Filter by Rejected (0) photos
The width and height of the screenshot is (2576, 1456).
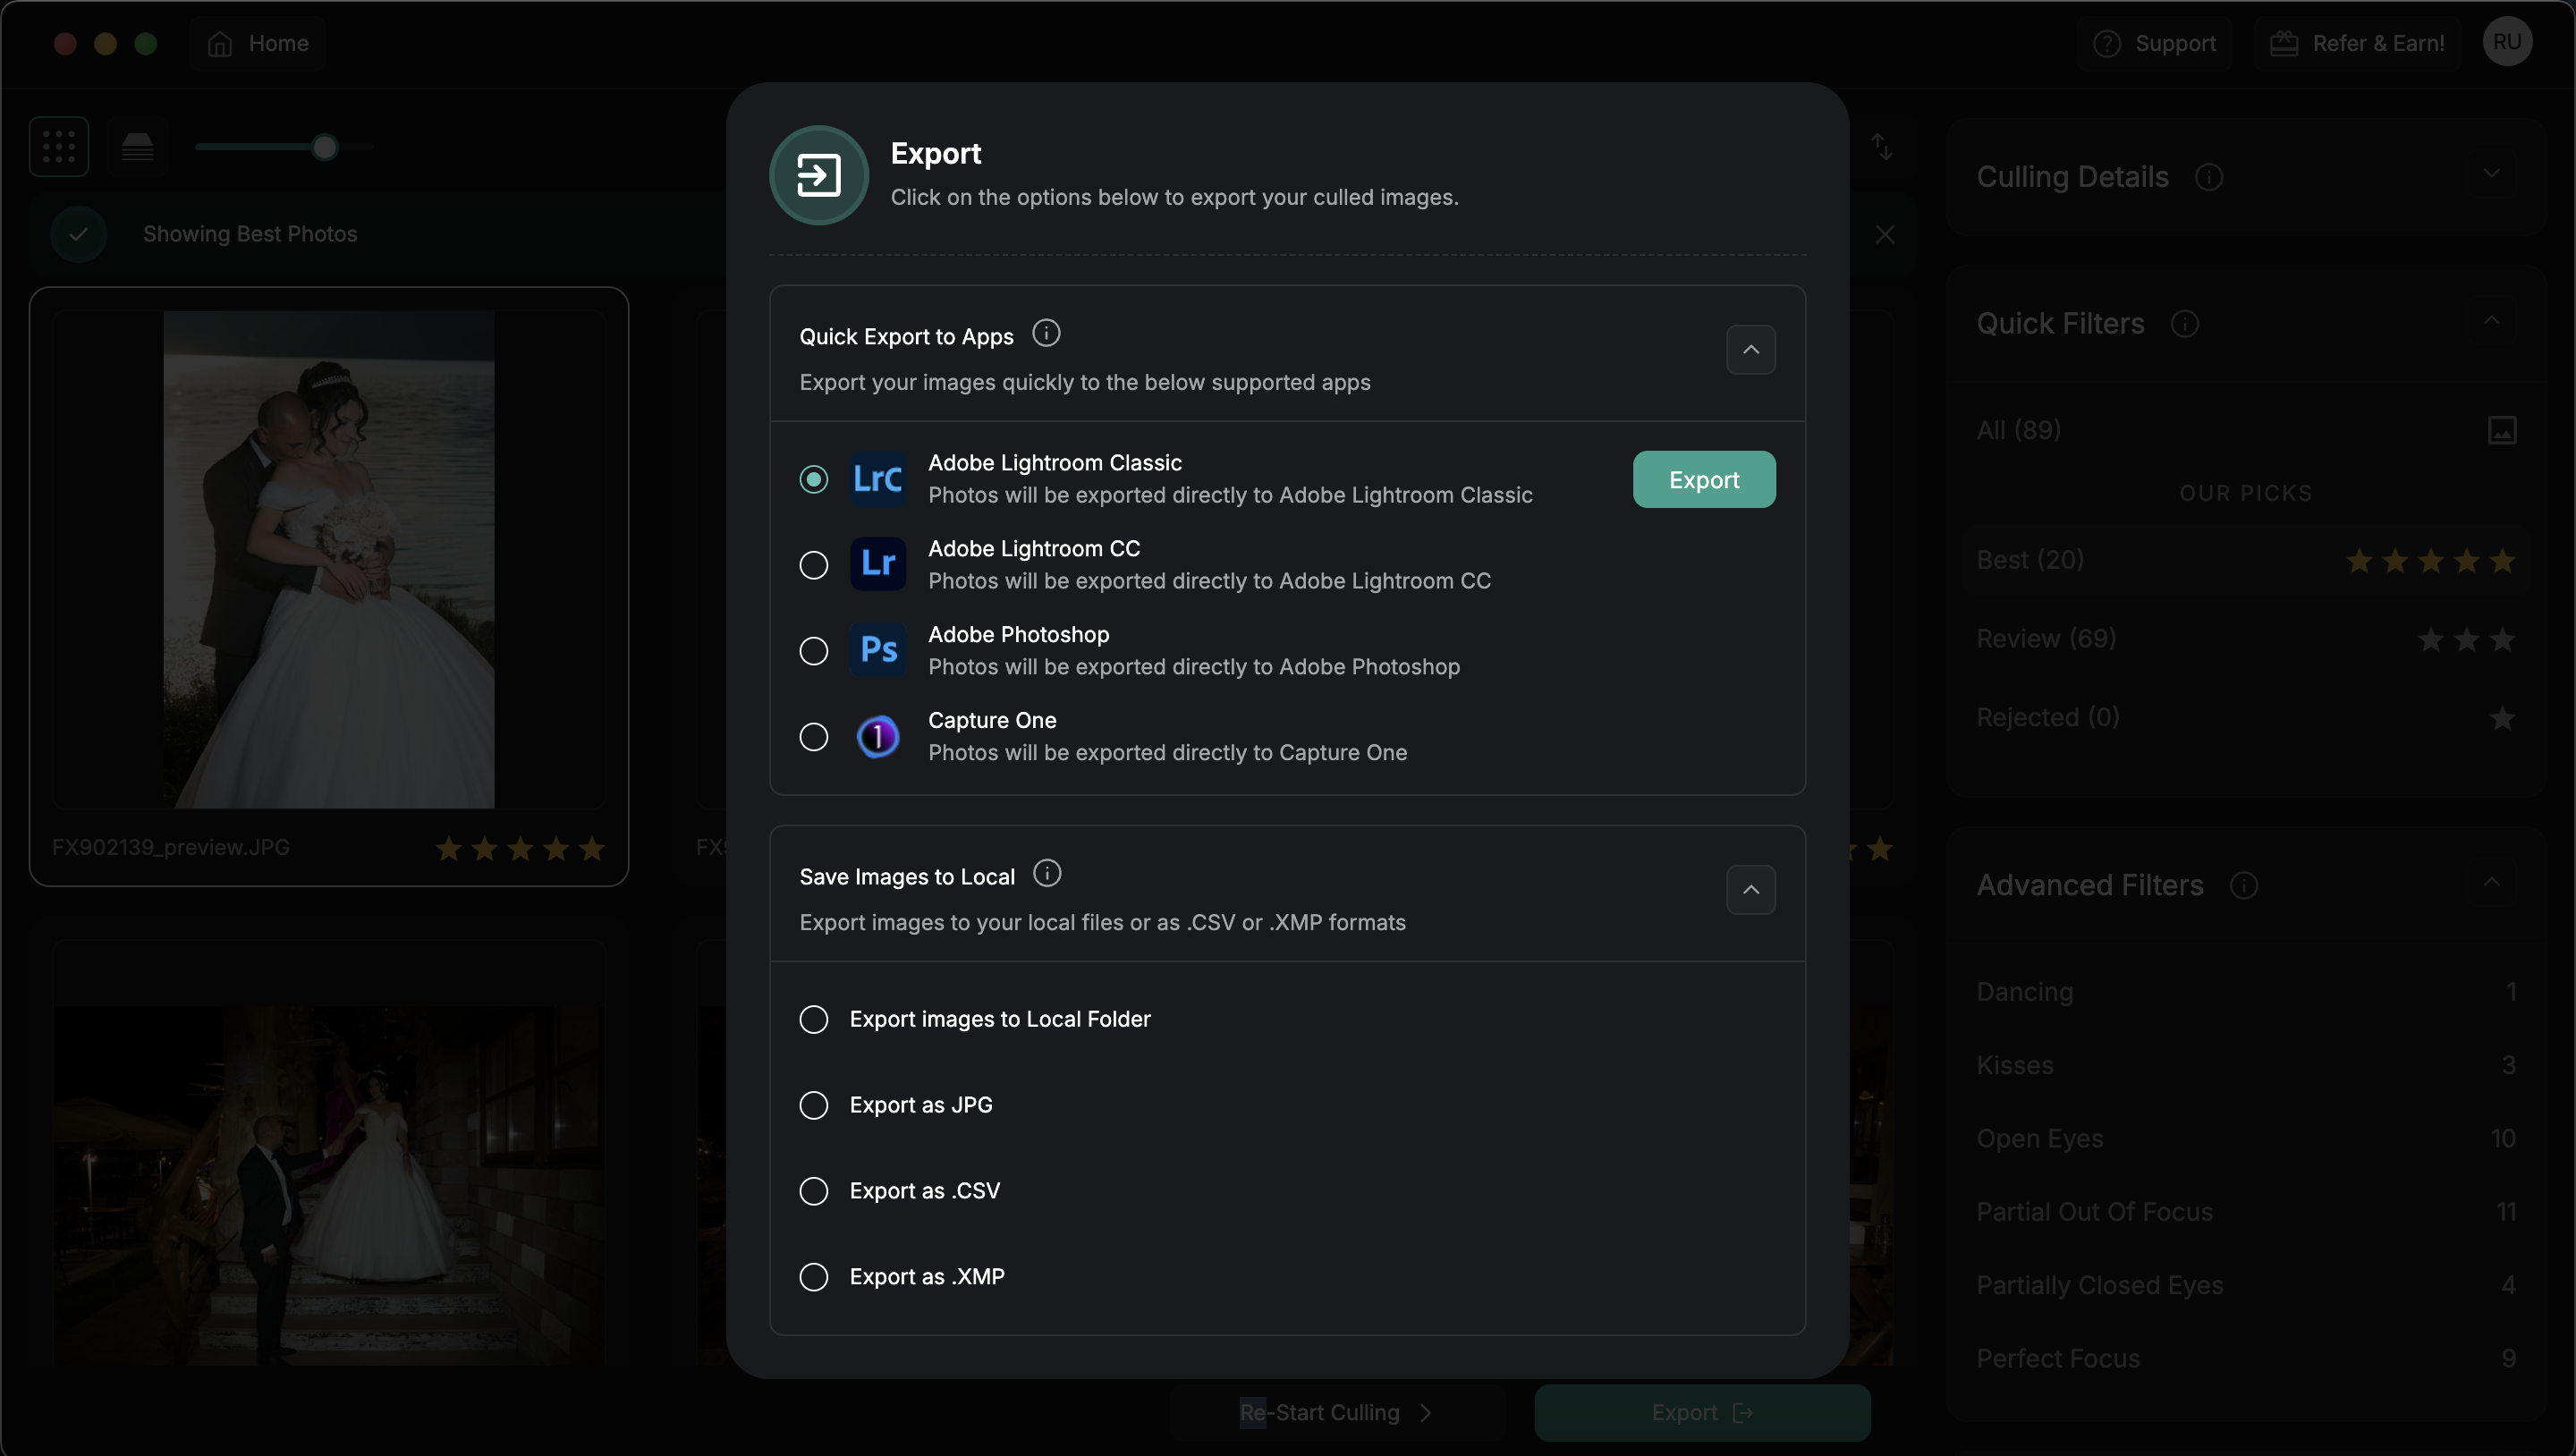[x=2246, y=718]
